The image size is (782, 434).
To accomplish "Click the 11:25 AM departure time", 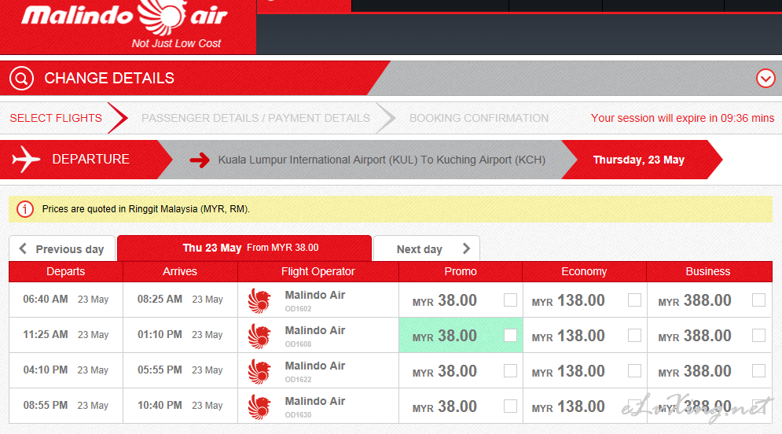I will 46,335.
